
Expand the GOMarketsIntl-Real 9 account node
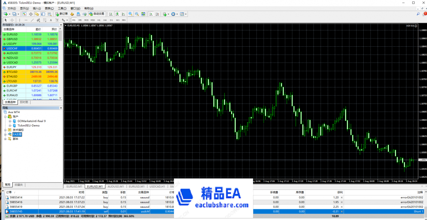[9, 121]
